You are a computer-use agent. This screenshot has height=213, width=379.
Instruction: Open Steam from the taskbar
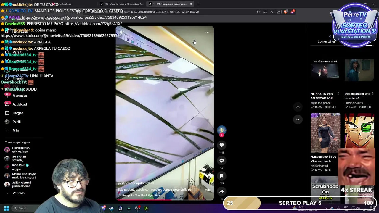(x=111, y=208)
